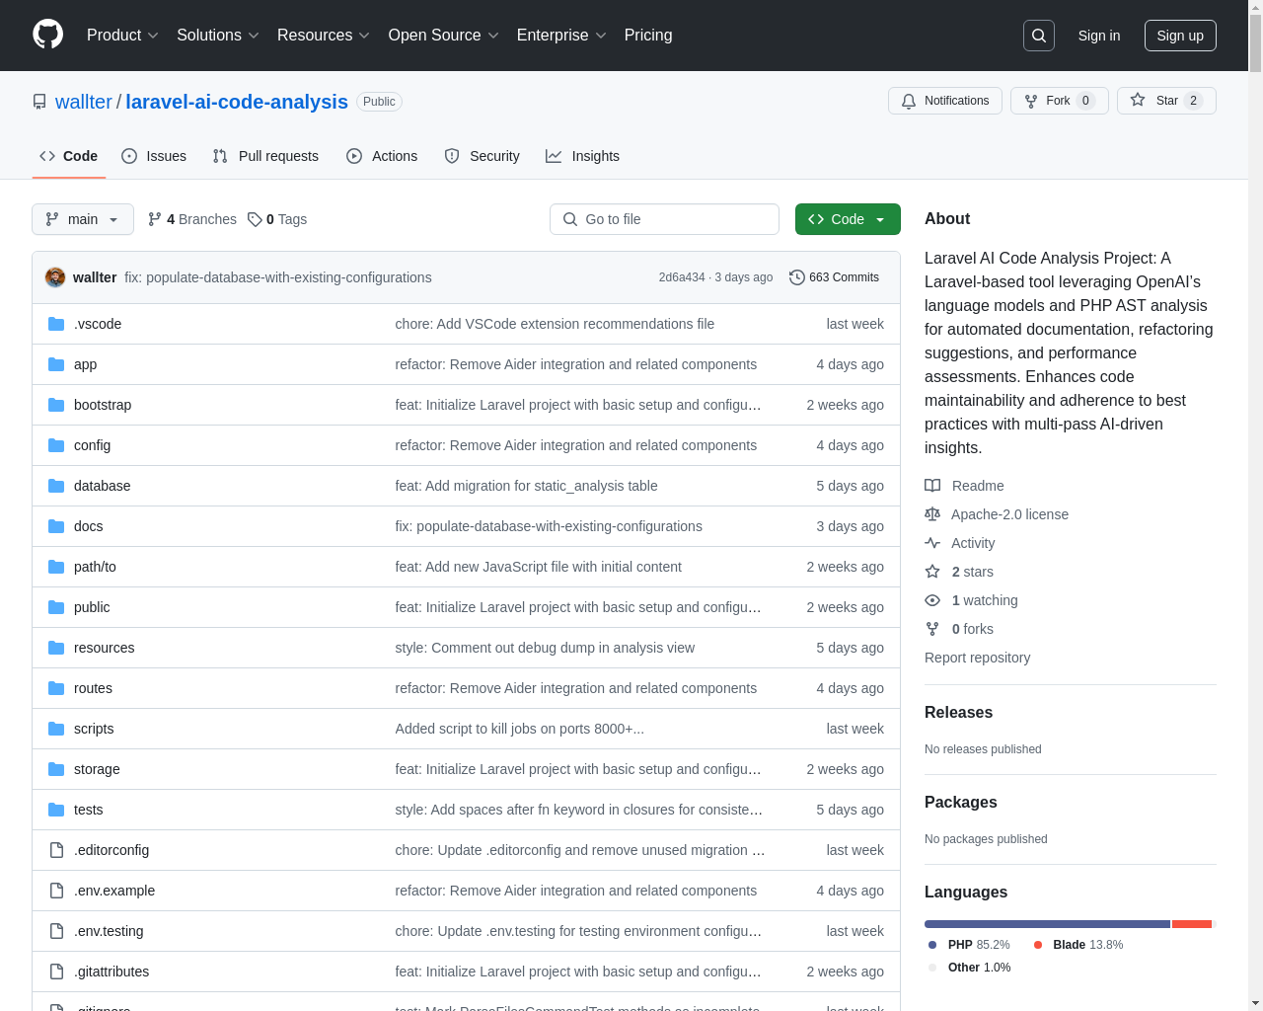Open commit hash 2d6a434

(x=682, y=277)
